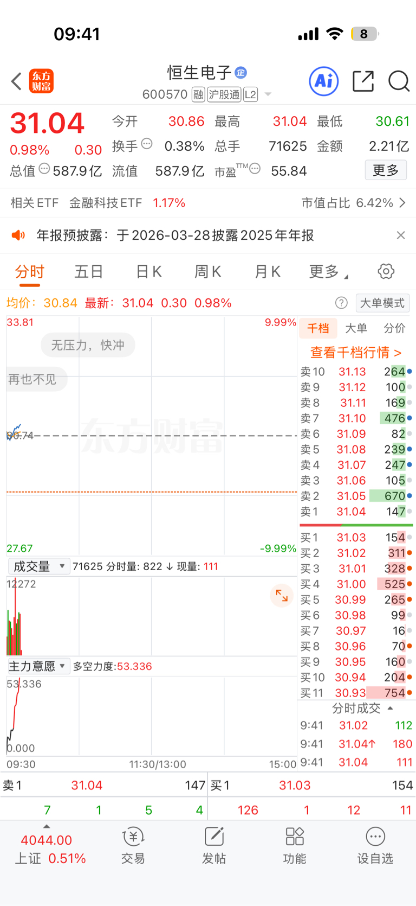Image resolution: width=416 pixels, height=906 pixels.
Task: Expand the stock code dropdown triangle
Action: 268,94
